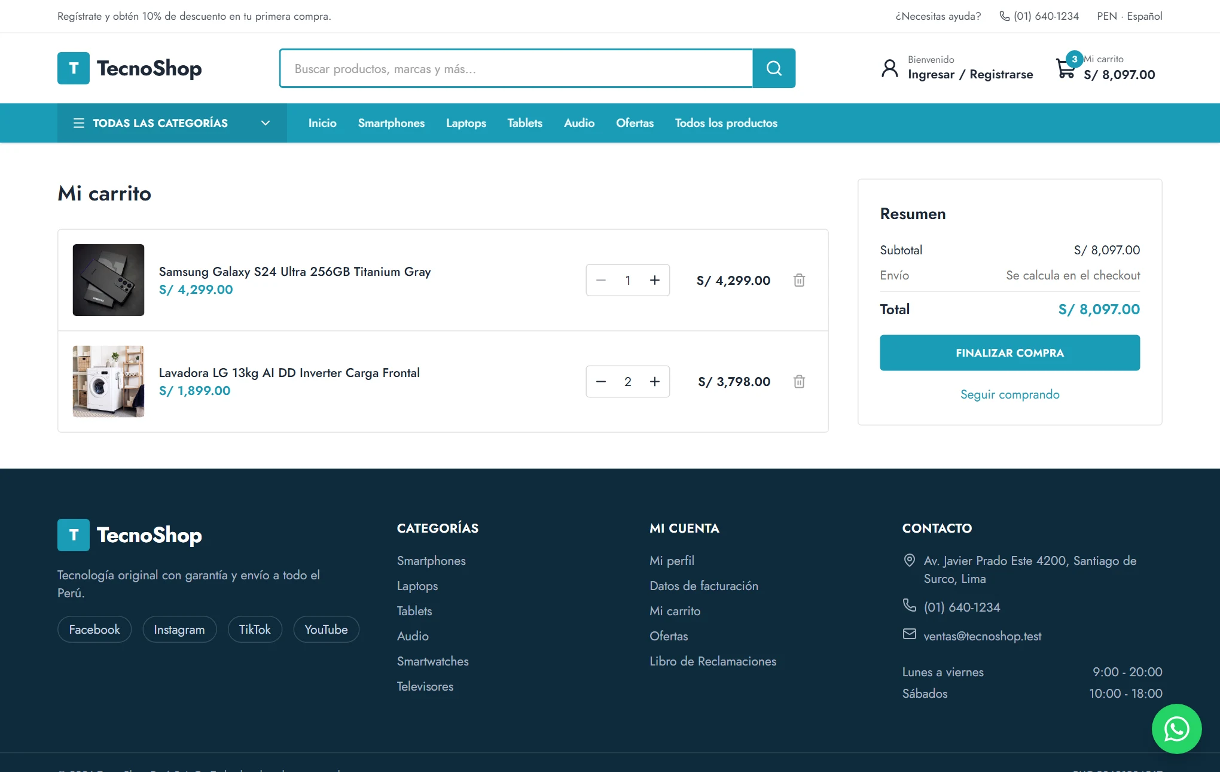Click ventas@tecnoshop.test email link
Image resolution: width=1220 pixels, height=772 pixels.
click(x=983, y=636)
